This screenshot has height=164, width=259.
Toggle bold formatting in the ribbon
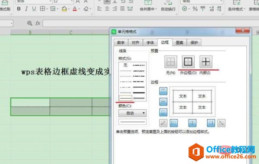pos(19,9)
